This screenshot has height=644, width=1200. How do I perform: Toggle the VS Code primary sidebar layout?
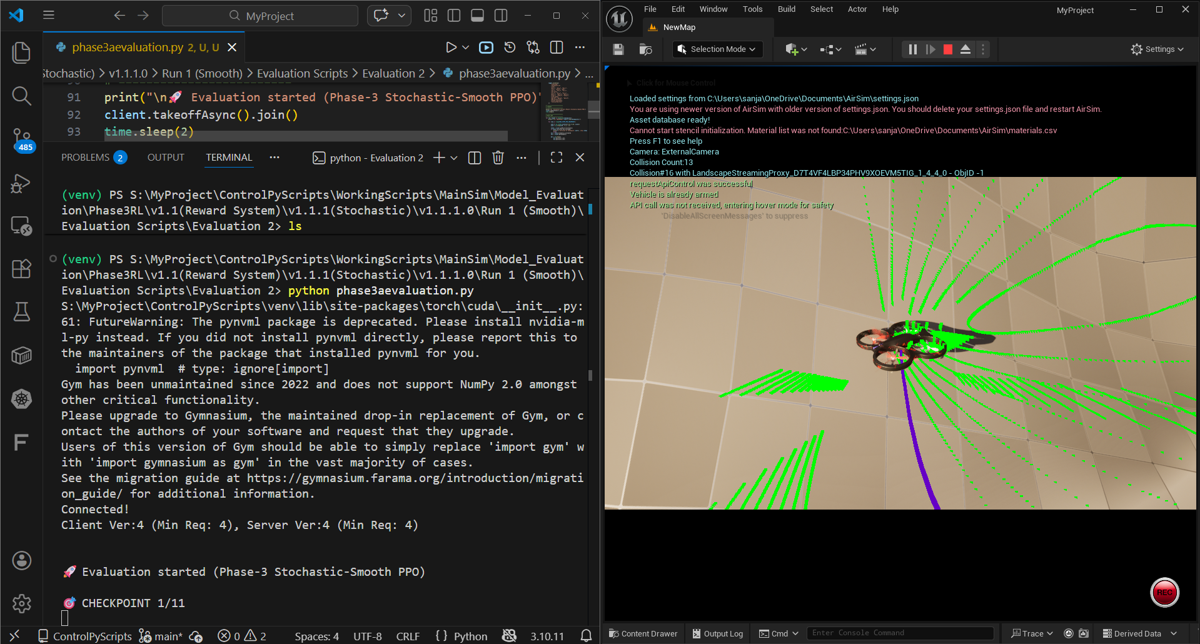coord(454,16)
